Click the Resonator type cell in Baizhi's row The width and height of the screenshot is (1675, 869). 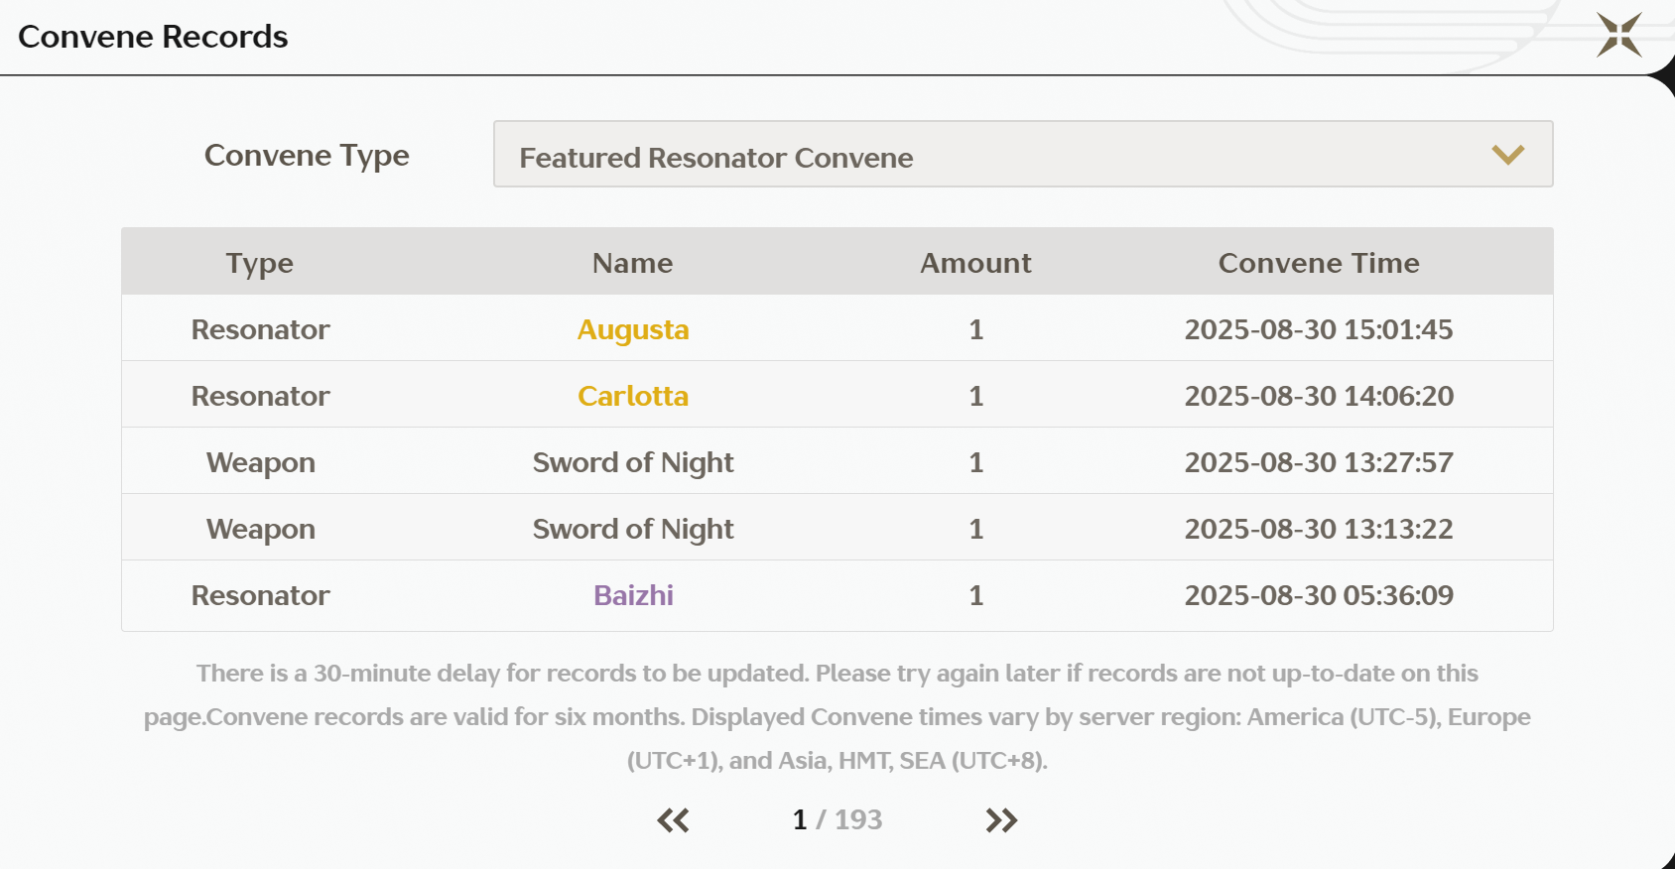[260, 595]
